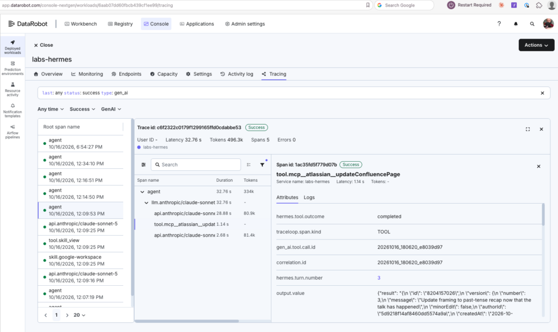The height and width of the screenshot is (332, 558).
Task: Close the trace details panel
Action: pos(541,129)
